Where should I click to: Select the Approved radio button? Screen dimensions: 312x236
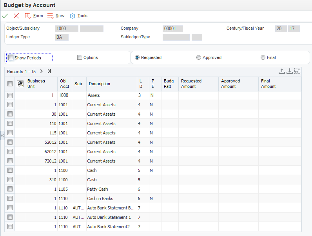199,57
